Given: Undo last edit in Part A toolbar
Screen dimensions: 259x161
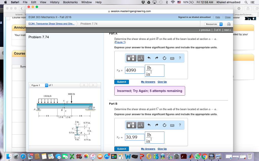Looking at the screenshot, I should [x=149, y=58].
